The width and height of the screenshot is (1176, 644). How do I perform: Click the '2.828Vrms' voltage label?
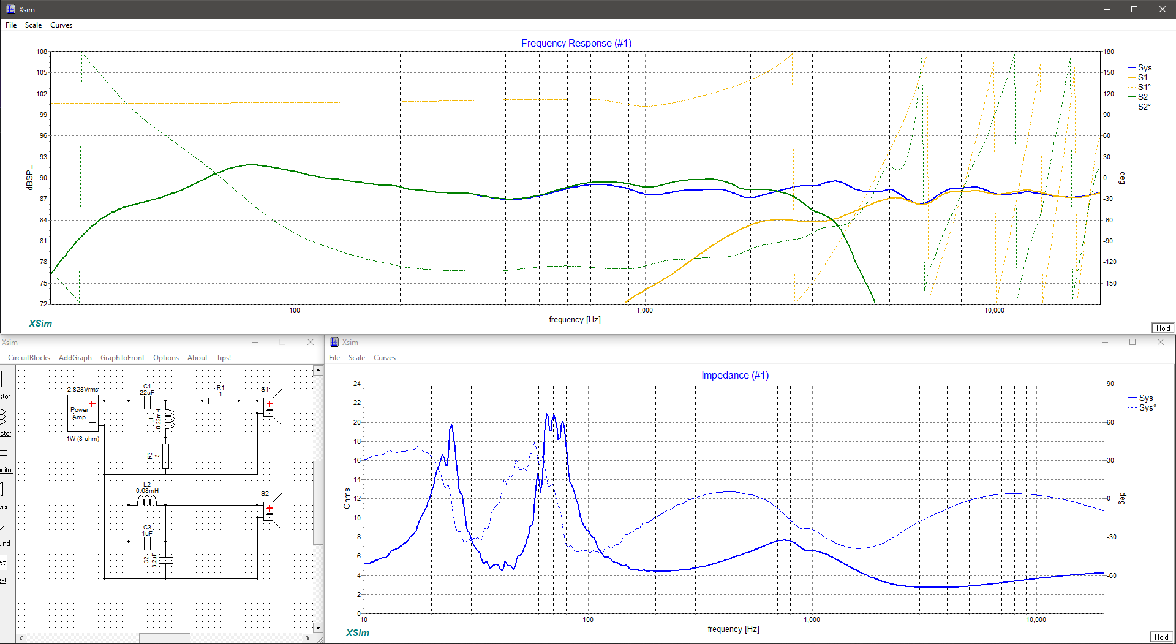pyautogui.click(x=83, y=390)
